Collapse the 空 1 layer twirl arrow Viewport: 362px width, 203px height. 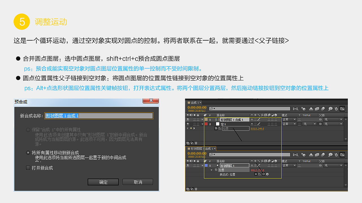[202, 124]
